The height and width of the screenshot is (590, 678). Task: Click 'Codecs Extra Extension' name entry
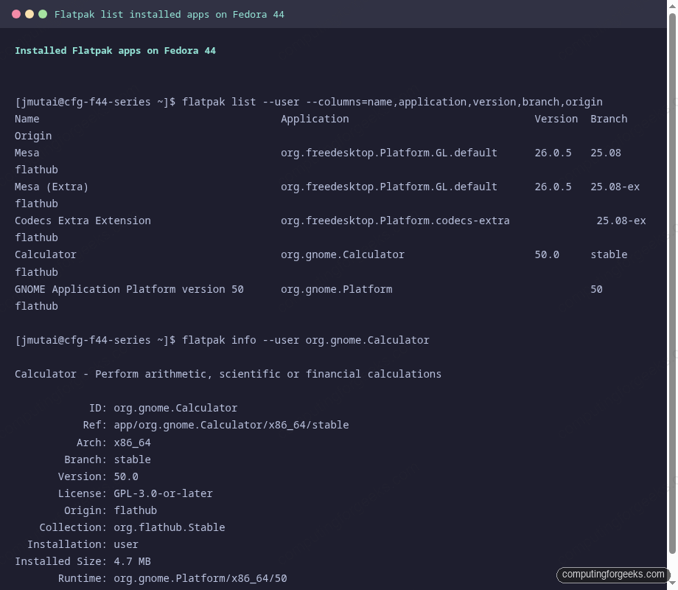tap(83, 221)
